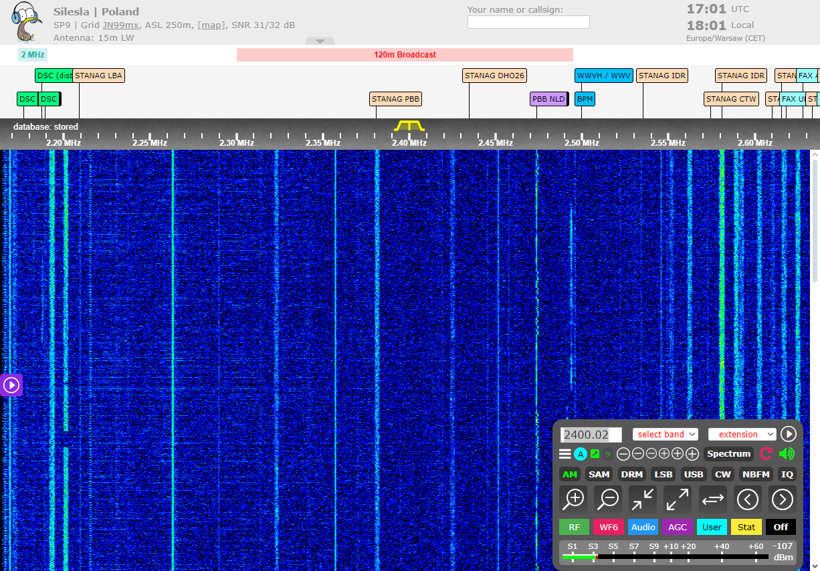Select DRM mode

point(632,474)
